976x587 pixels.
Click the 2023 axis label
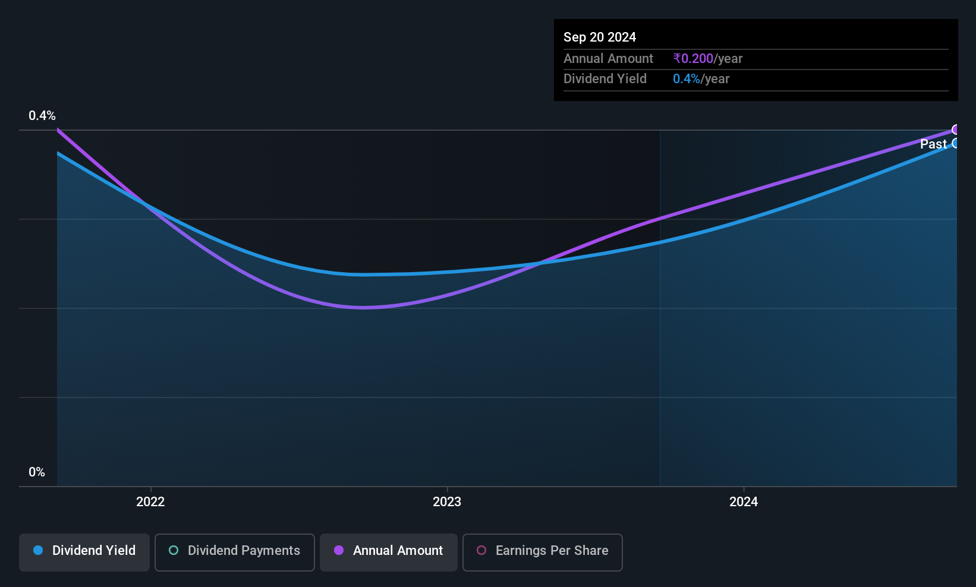(447, 501)
